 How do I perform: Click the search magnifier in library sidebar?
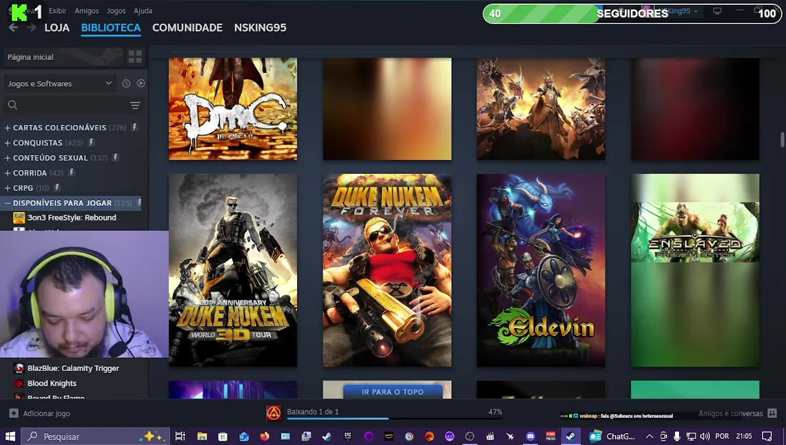[12, 105]
